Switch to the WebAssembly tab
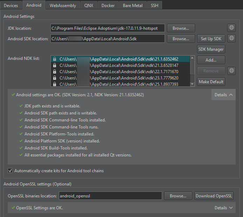Viewport: 243px width, 217px height. click(x=63, y=6)
